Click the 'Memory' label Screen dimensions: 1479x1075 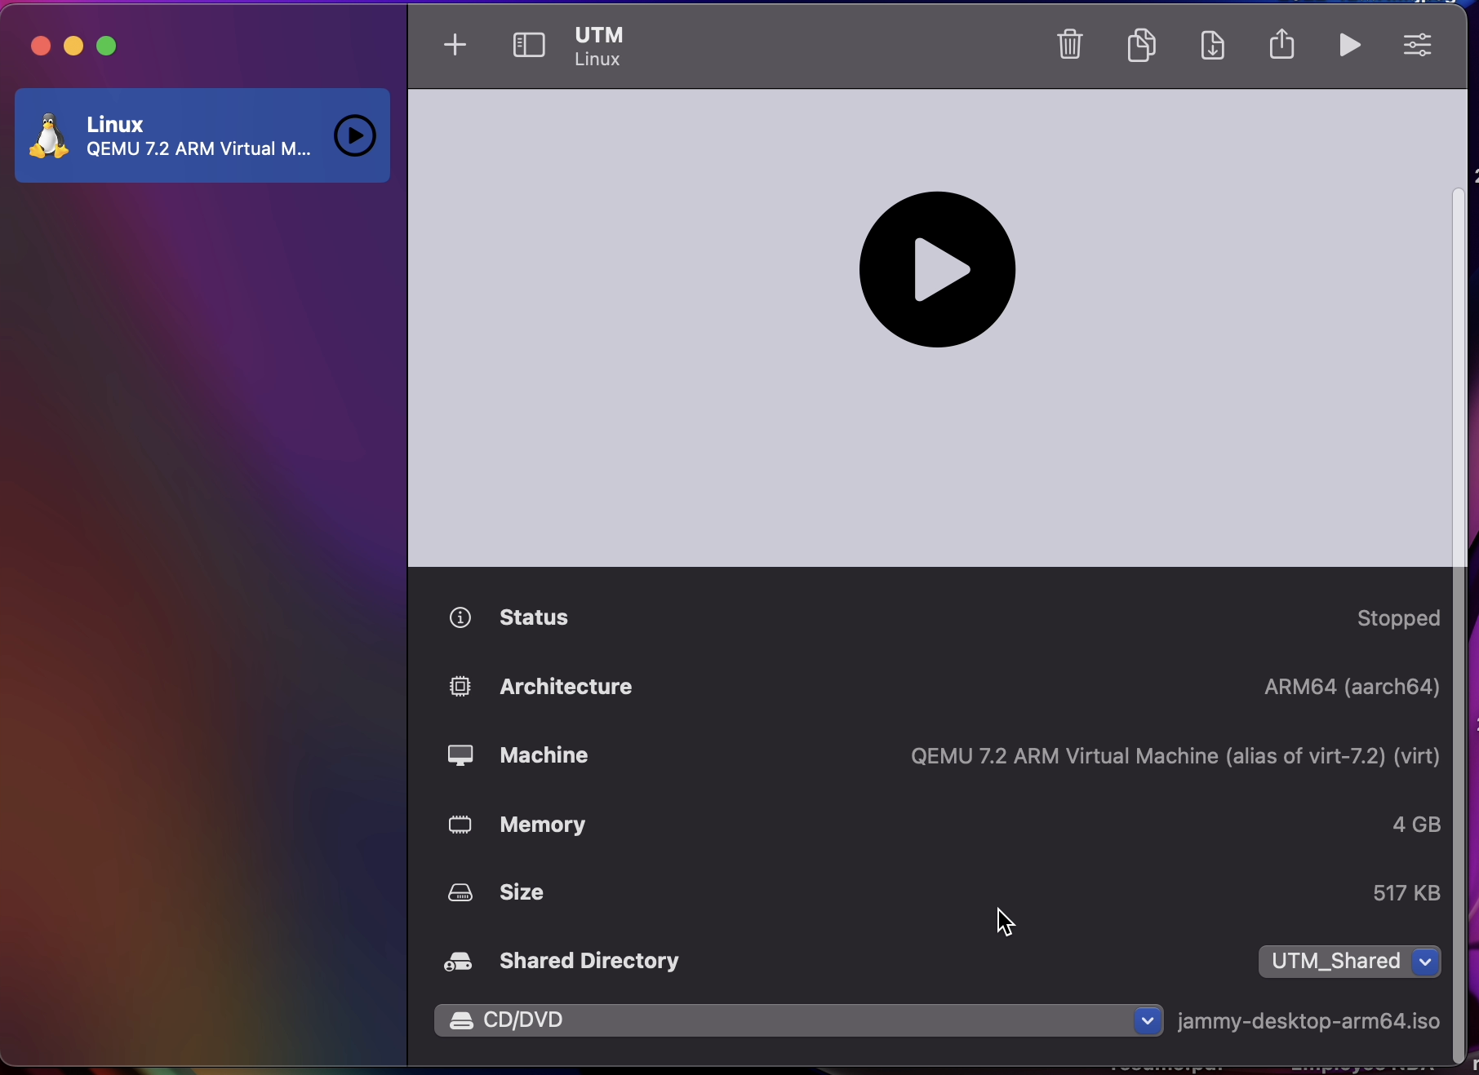point(543,825)
